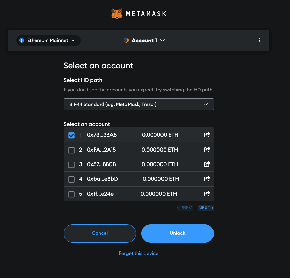The image size is (290, 278).
Task: Click the Cancel button
Action: point(100,233)
